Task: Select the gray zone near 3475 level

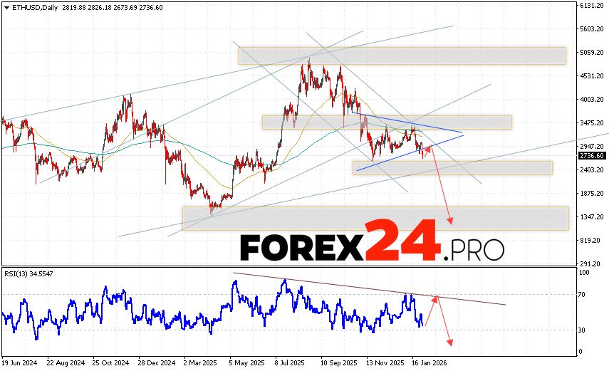Action: coord(387,122)
